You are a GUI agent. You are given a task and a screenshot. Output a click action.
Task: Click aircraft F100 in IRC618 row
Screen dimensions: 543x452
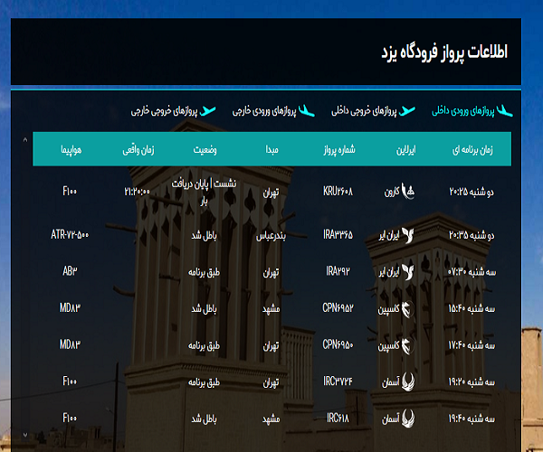point(70,419)
